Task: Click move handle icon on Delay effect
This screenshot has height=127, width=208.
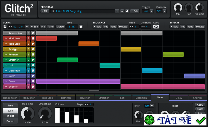Action: (x=6, y=81)
